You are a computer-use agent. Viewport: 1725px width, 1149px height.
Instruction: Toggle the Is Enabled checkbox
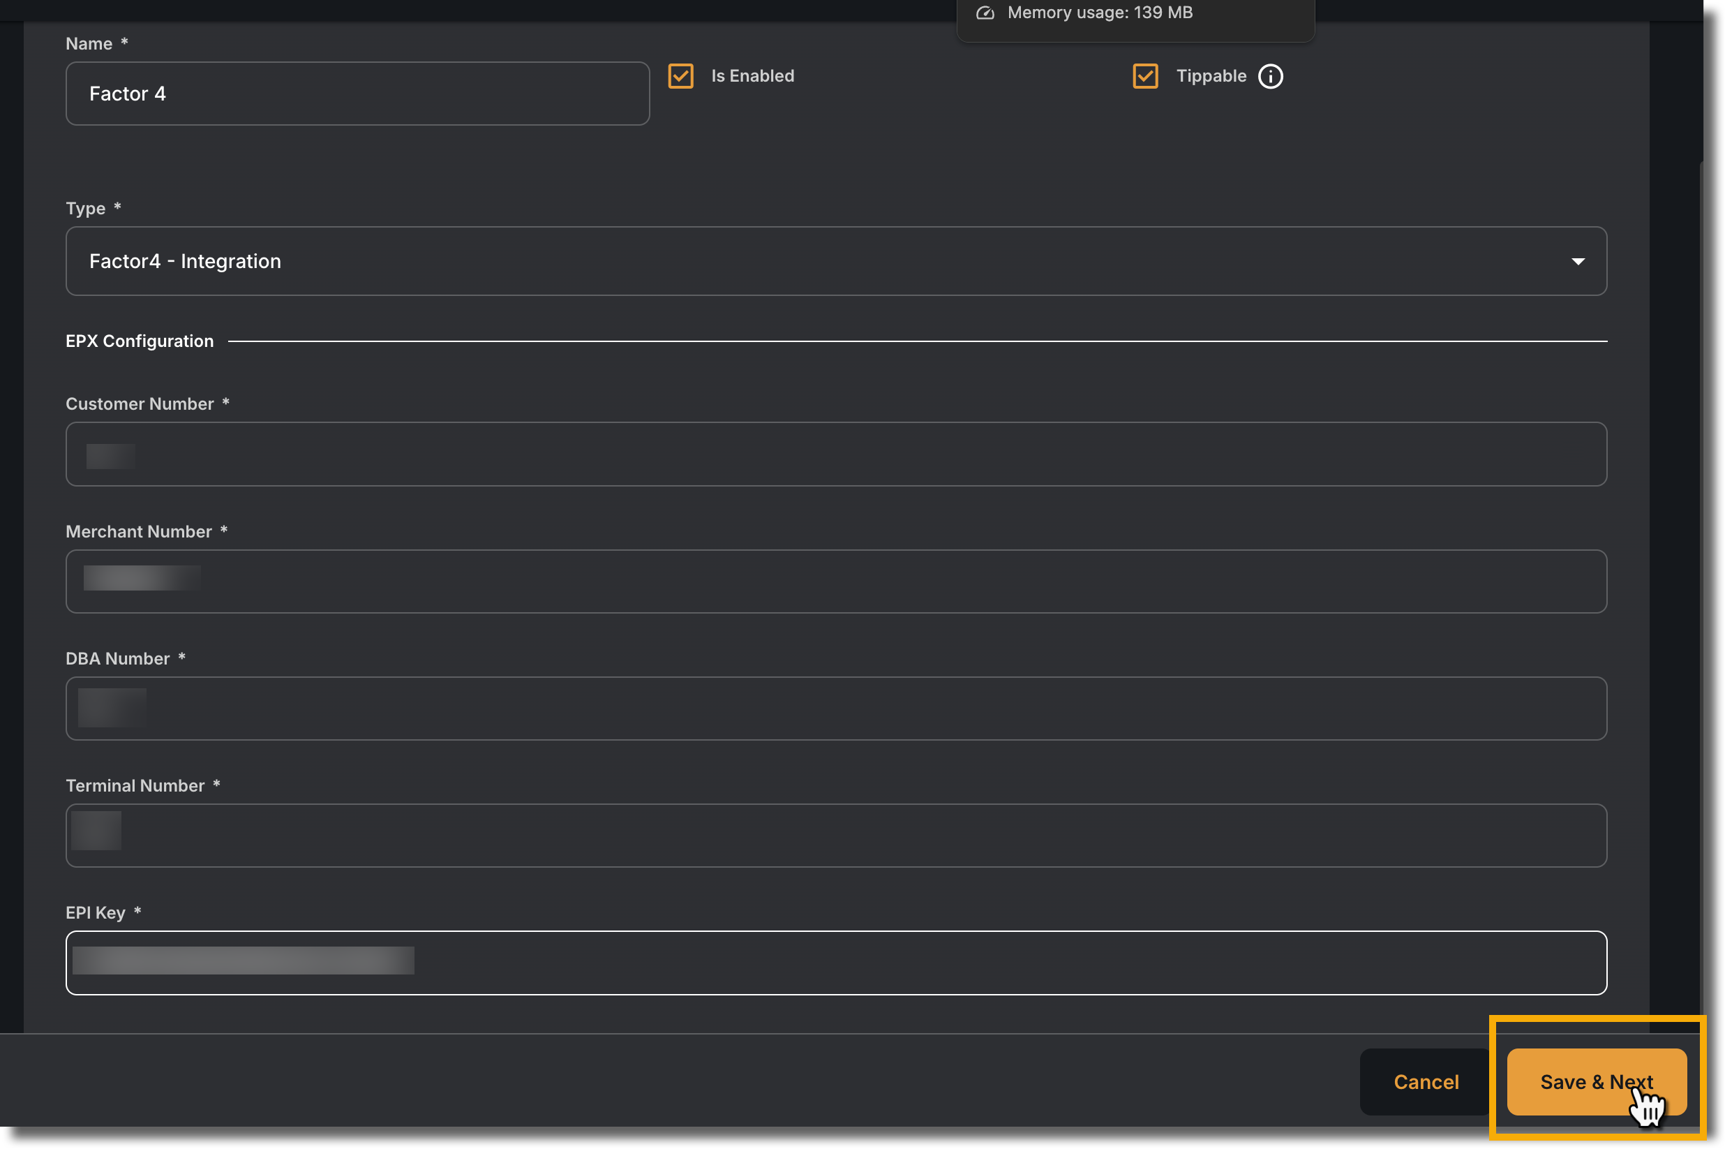point(680,76)
